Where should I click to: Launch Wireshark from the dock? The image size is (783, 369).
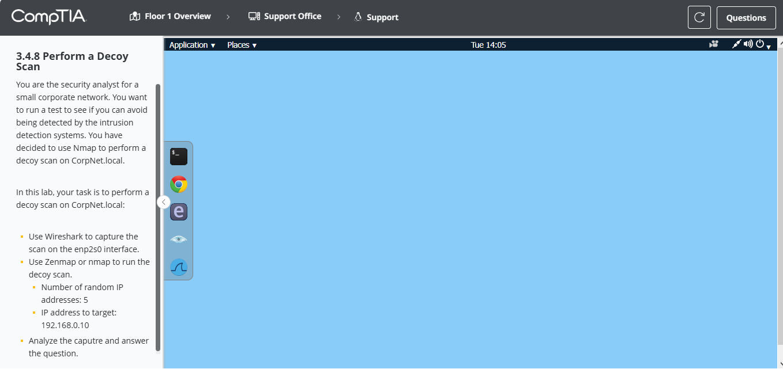point(178,267)
